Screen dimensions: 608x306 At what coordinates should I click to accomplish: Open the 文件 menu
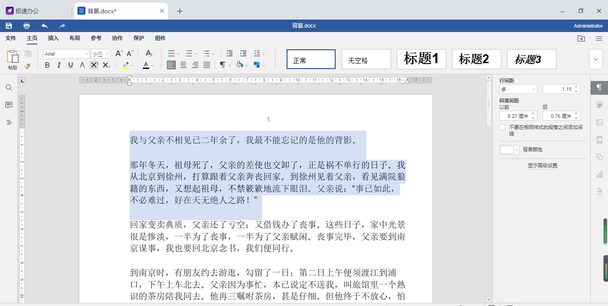click(x=11, y=38)
